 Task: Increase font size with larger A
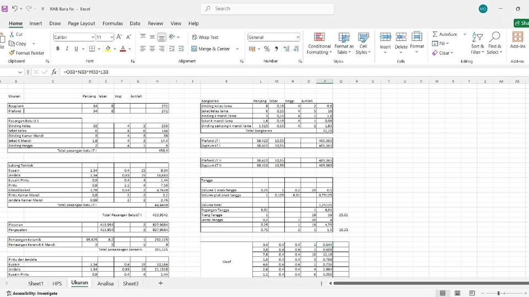tap(119, 37)
